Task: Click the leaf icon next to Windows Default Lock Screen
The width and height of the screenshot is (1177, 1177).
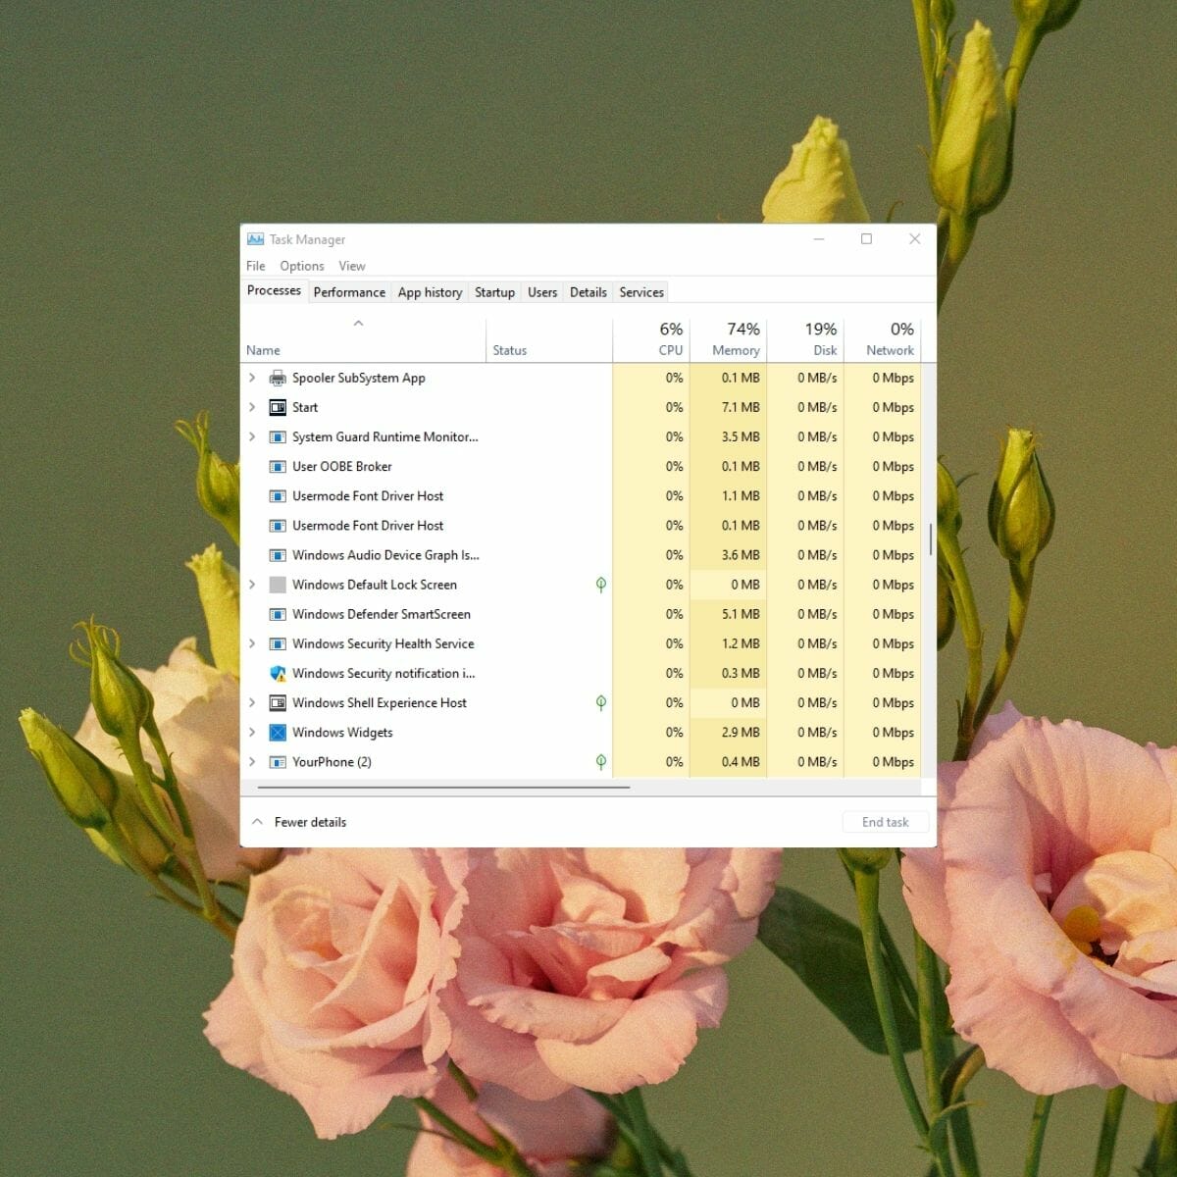Action: [601, 585]
